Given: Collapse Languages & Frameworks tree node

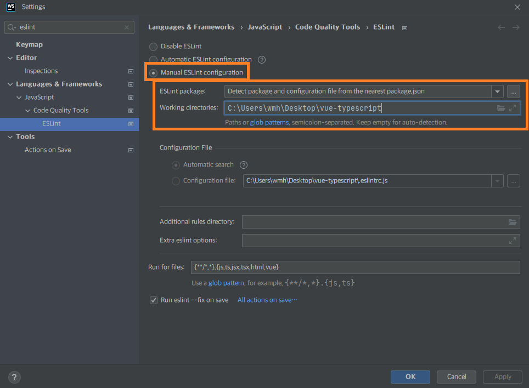Looking at the screenshot, I should [x=10, y=84].
